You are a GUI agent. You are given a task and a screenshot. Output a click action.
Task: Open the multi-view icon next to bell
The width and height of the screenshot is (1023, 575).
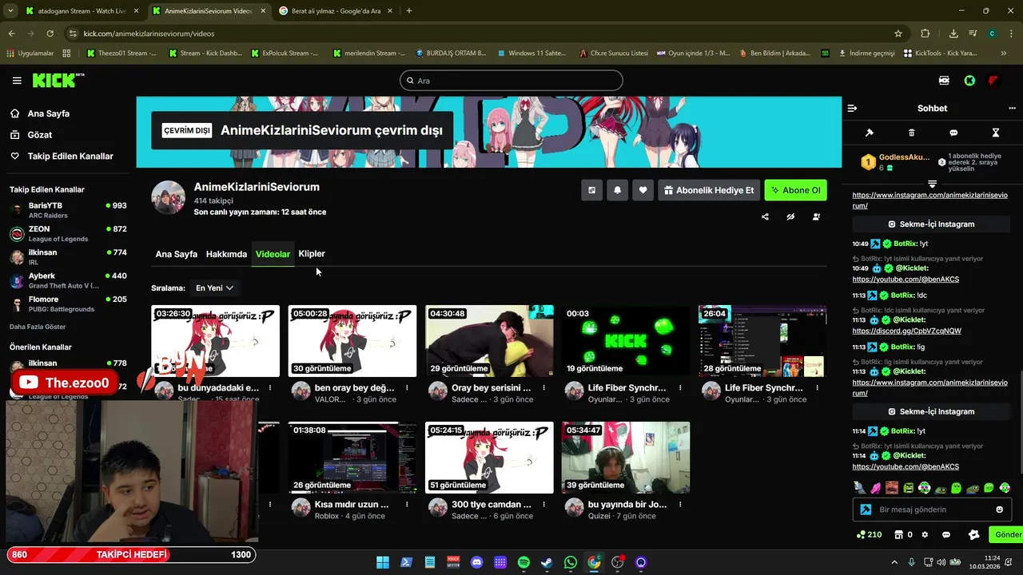tap(591, 190)
